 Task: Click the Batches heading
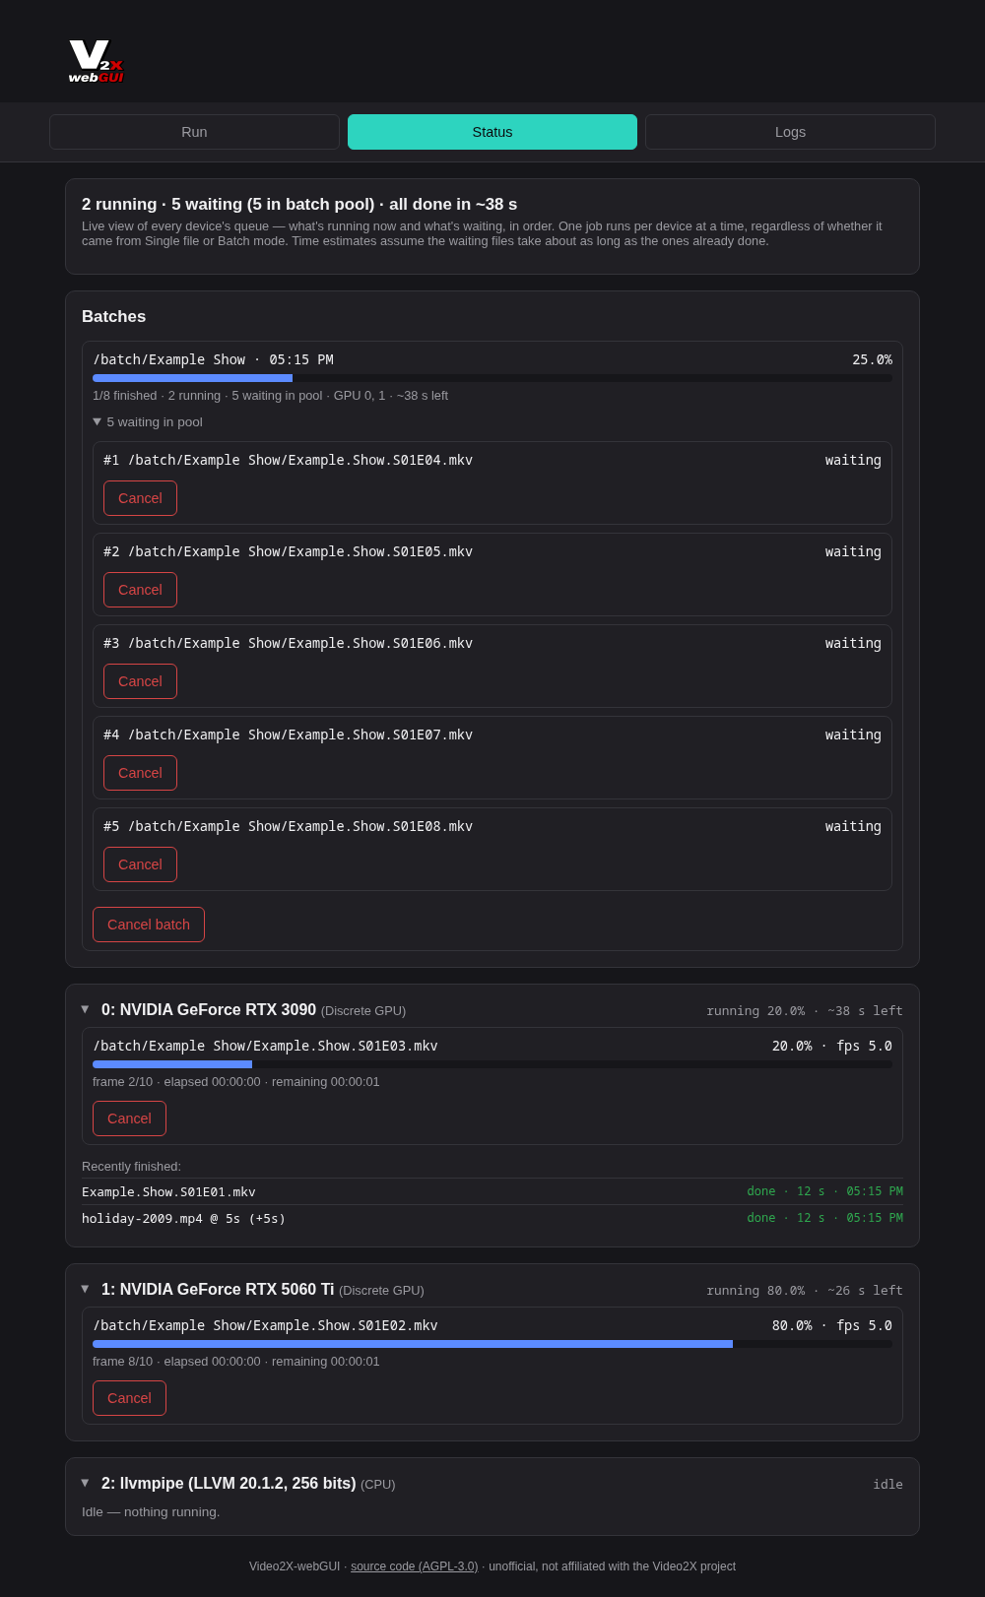113,316
